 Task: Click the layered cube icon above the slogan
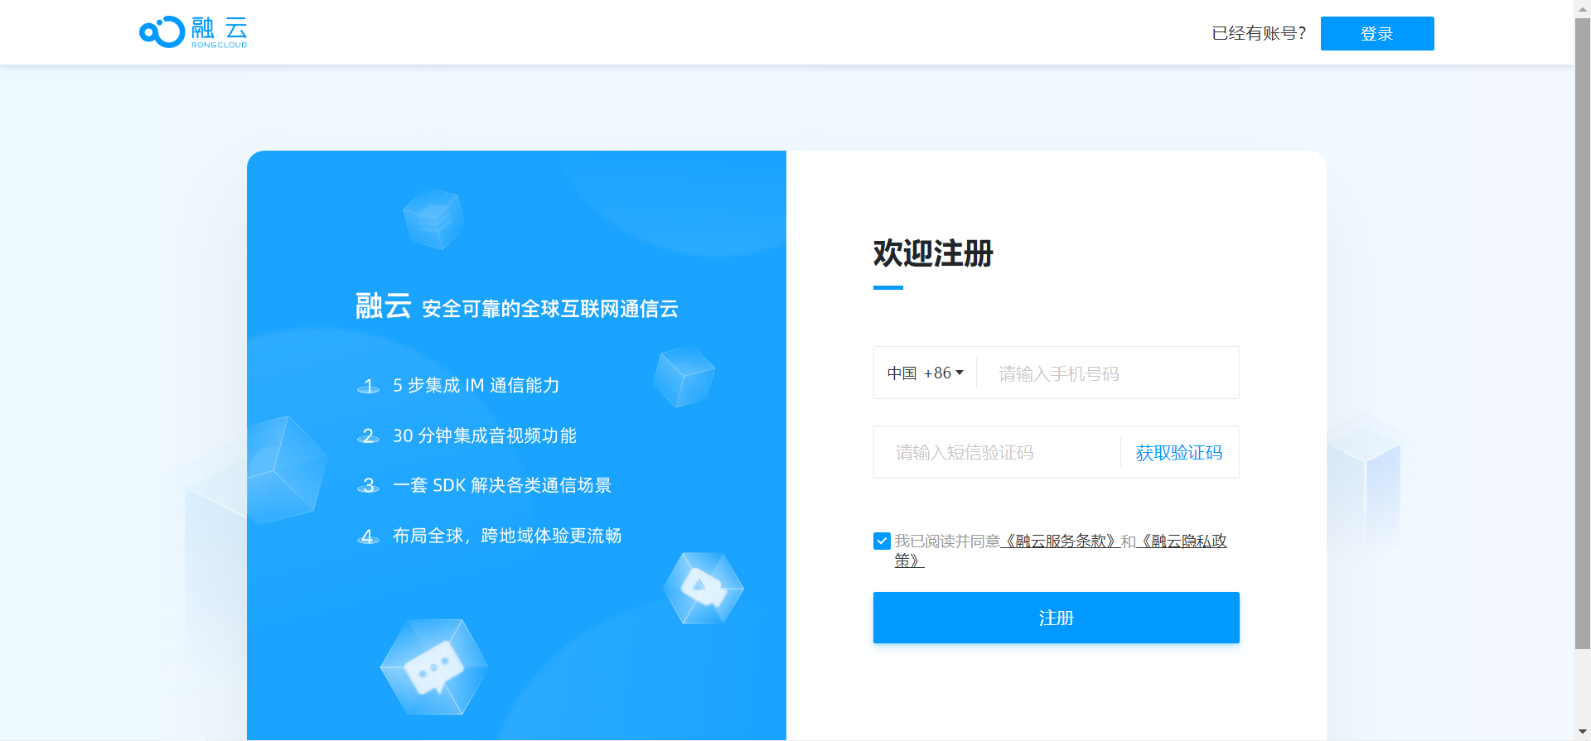click(x=432, y=219)
